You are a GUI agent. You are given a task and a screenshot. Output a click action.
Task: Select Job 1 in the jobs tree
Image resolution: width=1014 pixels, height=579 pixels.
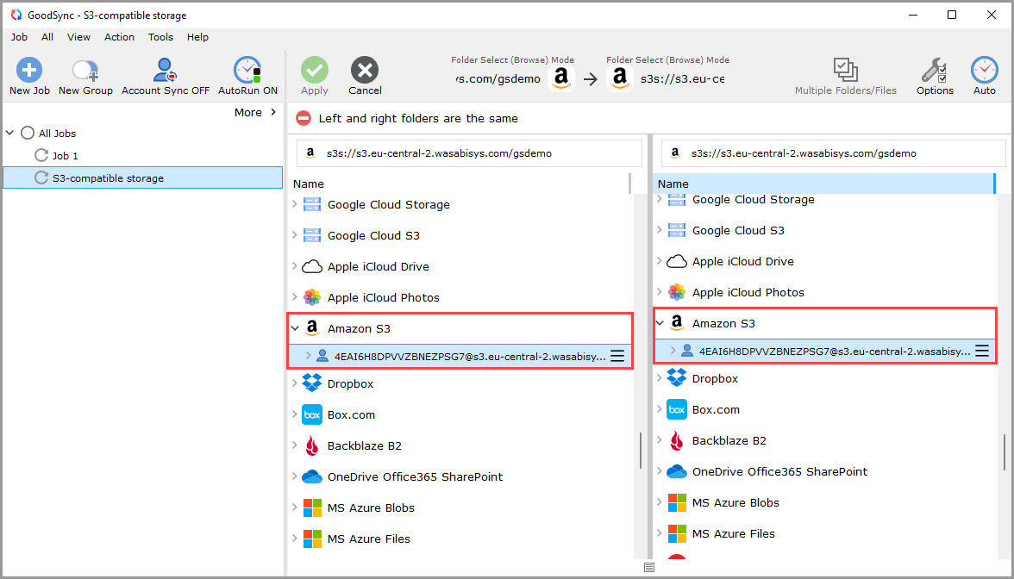pyautogui.click(x=65, y=156)
